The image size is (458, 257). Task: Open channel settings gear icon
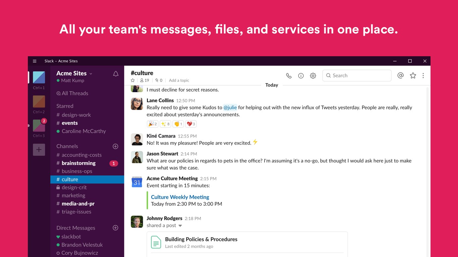coord(313,76)
